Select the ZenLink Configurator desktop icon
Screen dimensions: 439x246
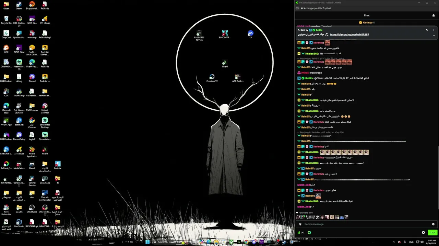coord(45,195)
